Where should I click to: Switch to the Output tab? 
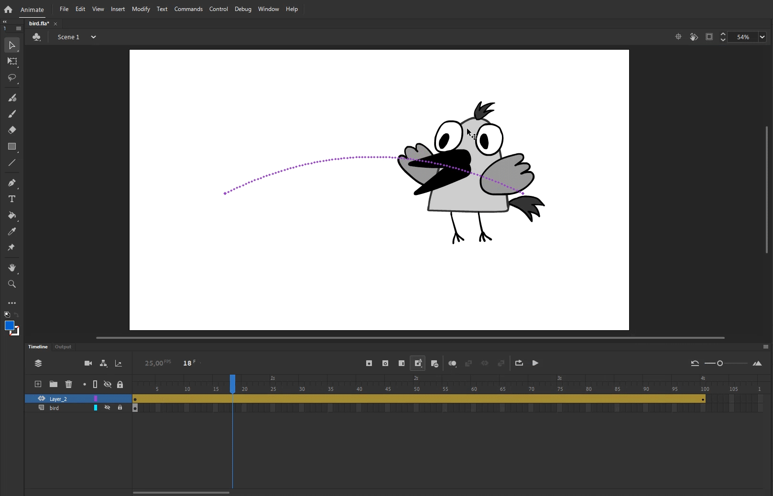click(x=63, y=347)
